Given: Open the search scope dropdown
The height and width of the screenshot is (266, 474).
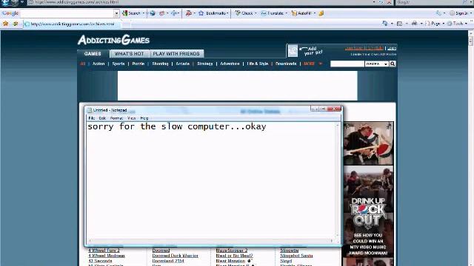Looking at the screenshot, I should (x=377, y=64).
